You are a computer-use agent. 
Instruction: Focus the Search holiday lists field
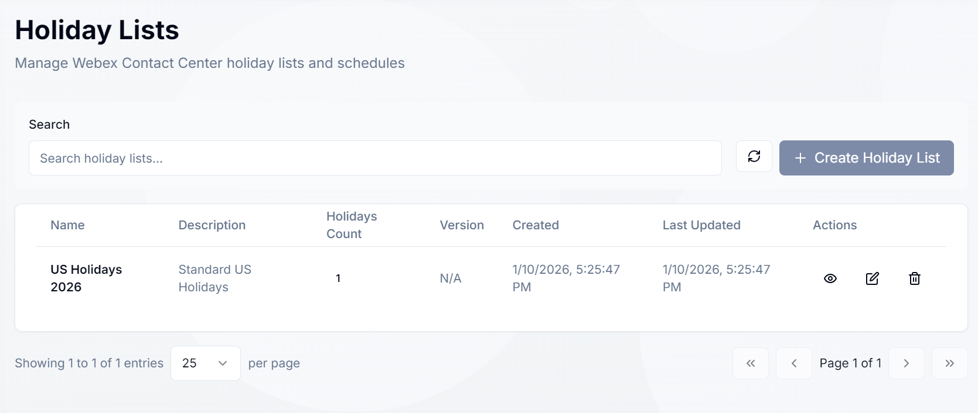point(375,158)
